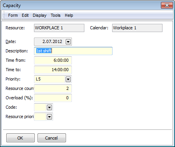This screenshot has width=175, height=147.
Task: Open the Form menu
Action: tap(13, 15)
